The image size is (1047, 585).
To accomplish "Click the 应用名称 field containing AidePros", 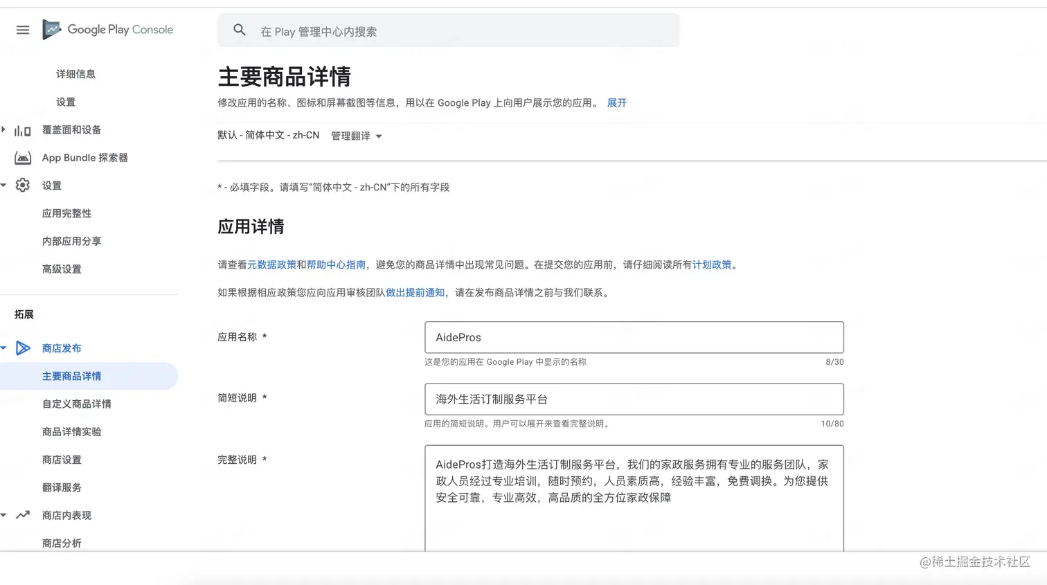I will coord(634,337).
